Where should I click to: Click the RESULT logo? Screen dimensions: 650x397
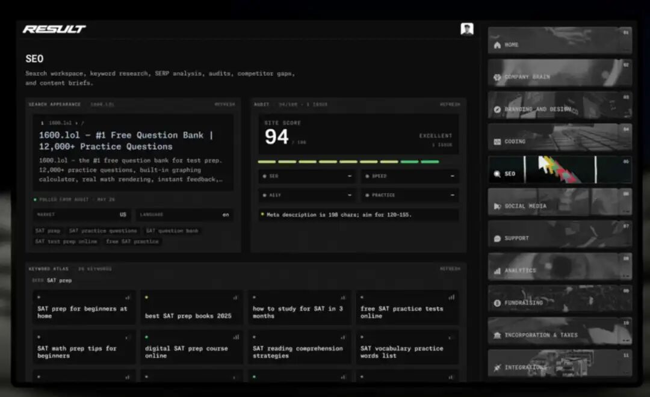(54, 29)
